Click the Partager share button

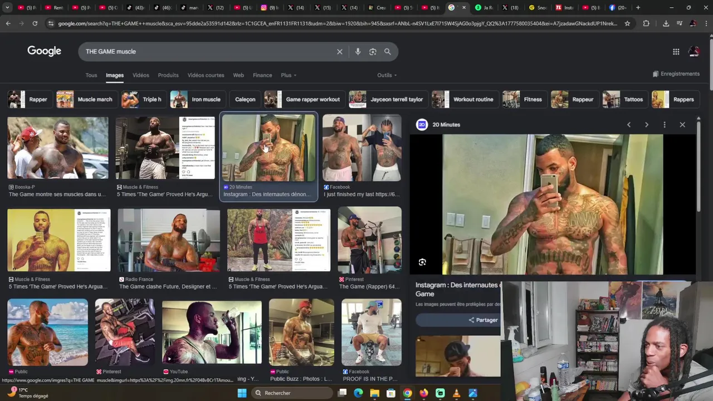[x=483, y=320]
